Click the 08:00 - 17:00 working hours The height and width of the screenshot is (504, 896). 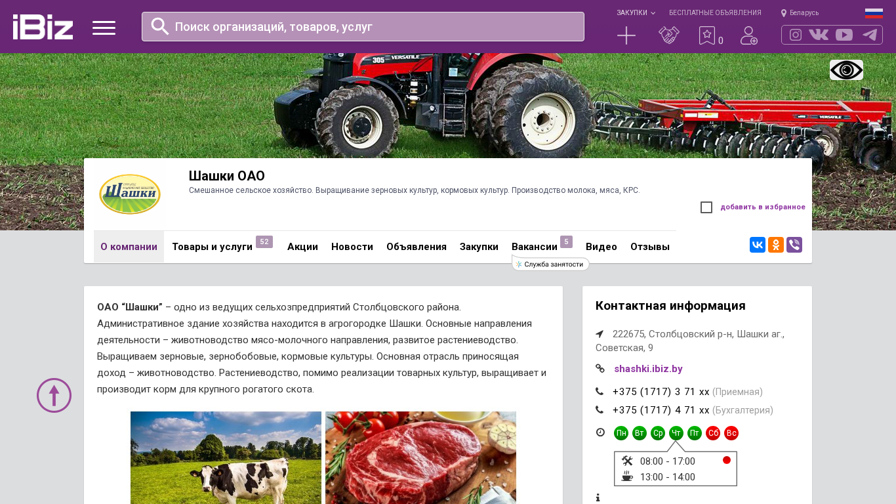[x=668, y=461]
